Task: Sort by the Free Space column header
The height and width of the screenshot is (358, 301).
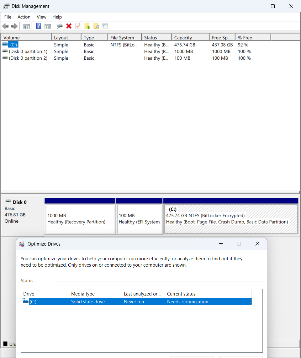Action: [222, 37]
